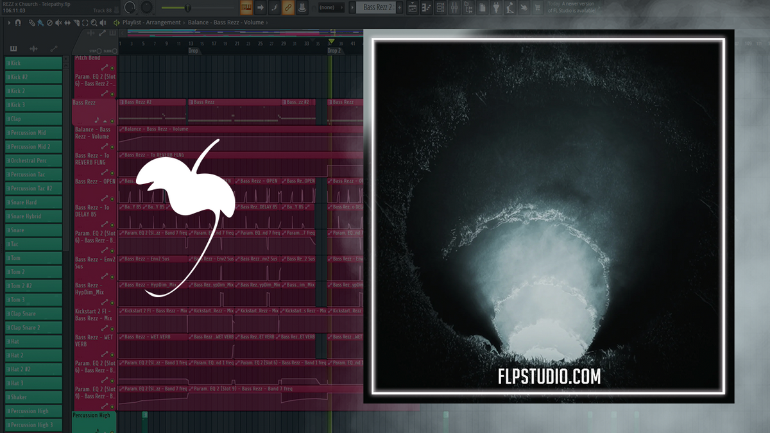Open the snap magnet settings
The height and width of the screenshot is (433, 770).
tap(18, 23)
